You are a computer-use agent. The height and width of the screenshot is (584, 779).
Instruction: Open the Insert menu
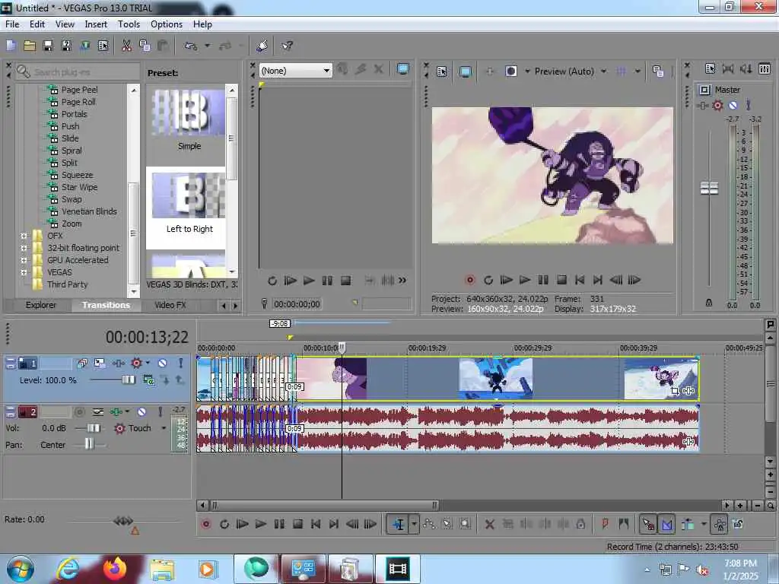tap(96, 24)
